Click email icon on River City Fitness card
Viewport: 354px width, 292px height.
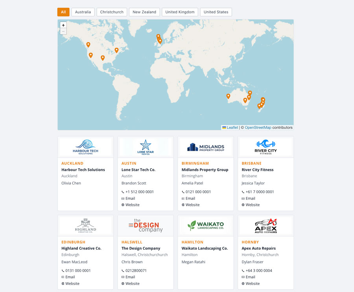click(x=243, y=199)
